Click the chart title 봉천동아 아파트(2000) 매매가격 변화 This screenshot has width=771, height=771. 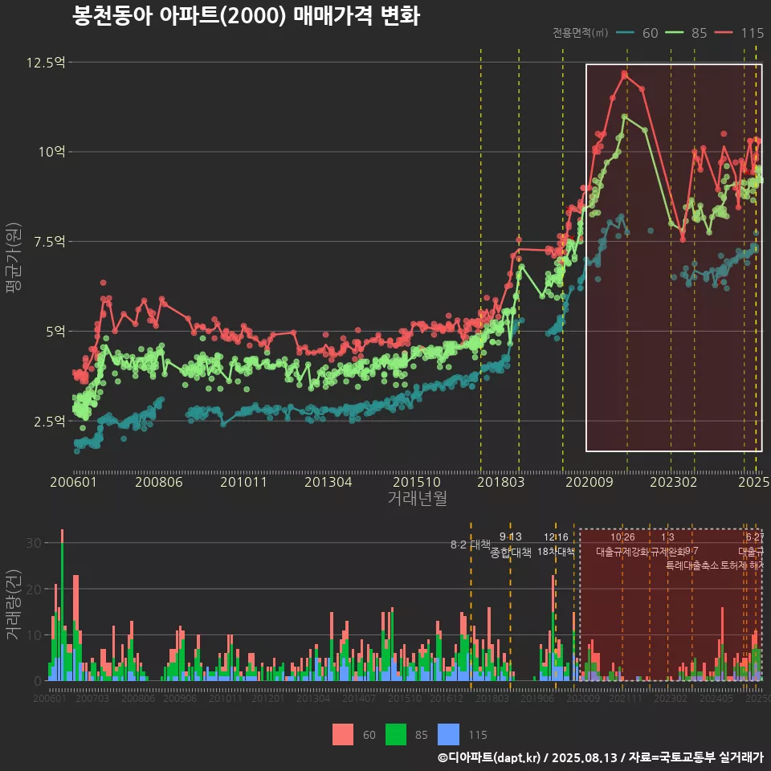[246, 16]
